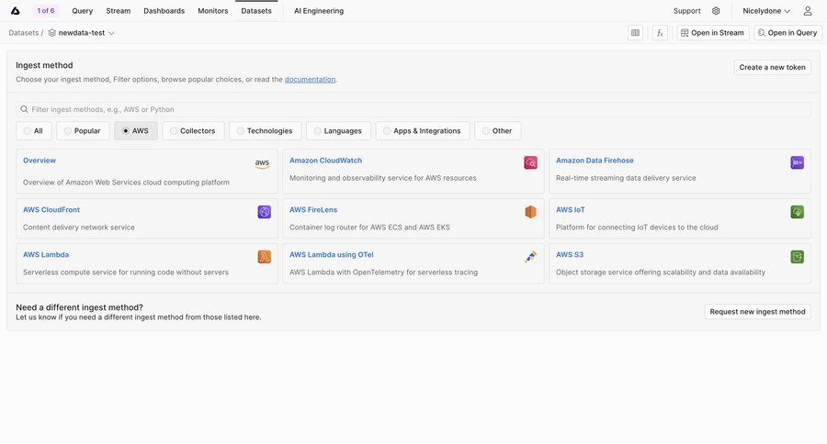Select the Datasets tab
The height and width of the screenshot is (444, 827).
[256, 10]
